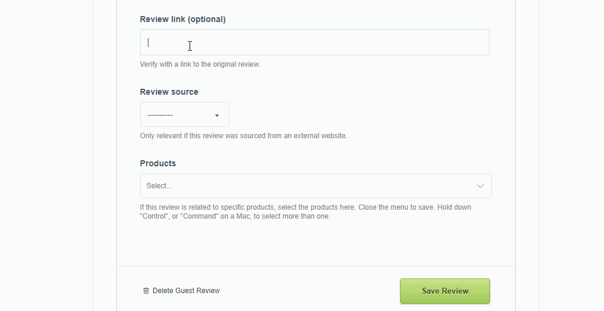This screenshot has height=311, width=604.
Task: Focus the Review link text input
Action: tap(314, 42)
